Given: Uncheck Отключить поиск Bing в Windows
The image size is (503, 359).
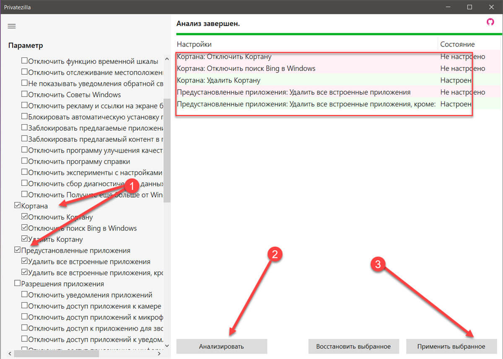Looking at the screenshot, I should (x=24, y=228).
